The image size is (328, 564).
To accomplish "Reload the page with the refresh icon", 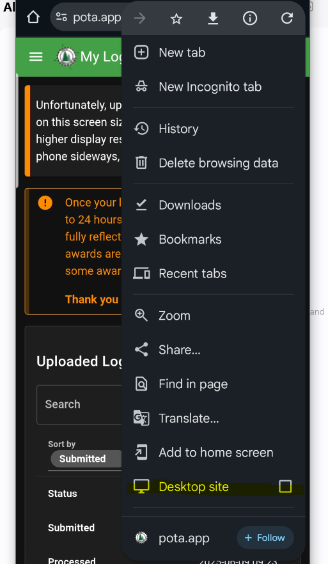I will pyautogui.click(x=286, y=18).
